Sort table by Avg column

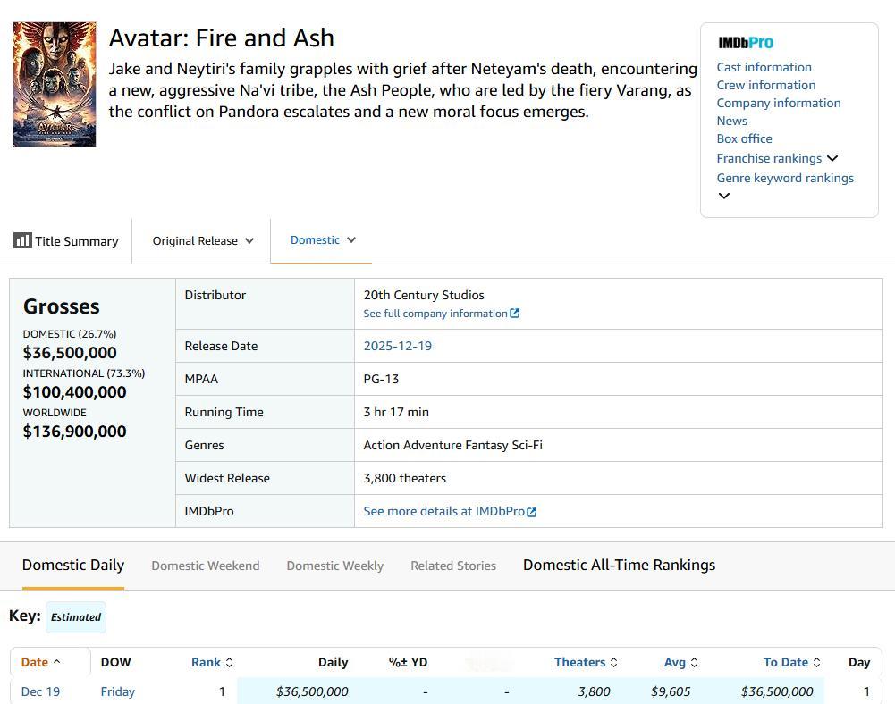(x=675, y=662)
